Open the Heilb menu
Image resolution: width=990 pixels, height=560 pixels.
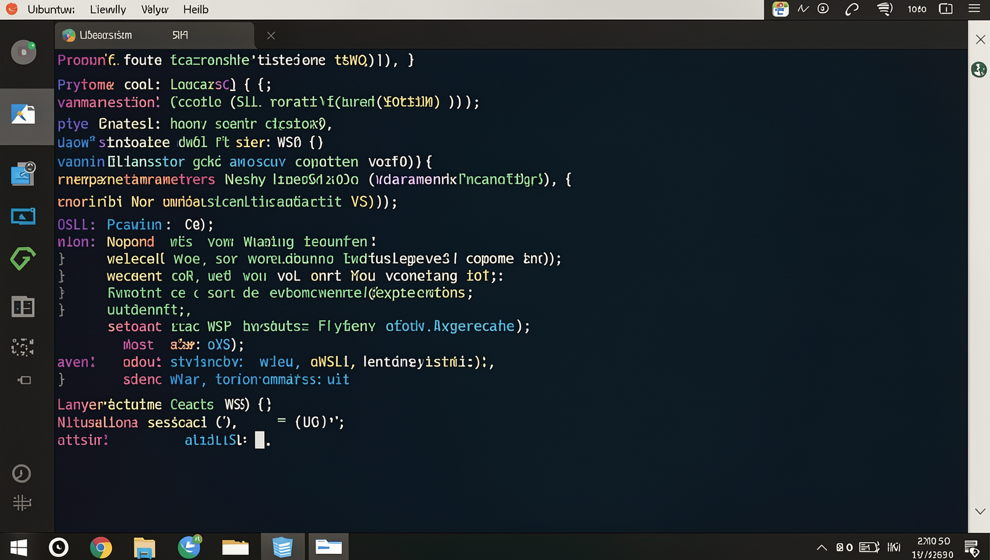[x=196, y=9]
